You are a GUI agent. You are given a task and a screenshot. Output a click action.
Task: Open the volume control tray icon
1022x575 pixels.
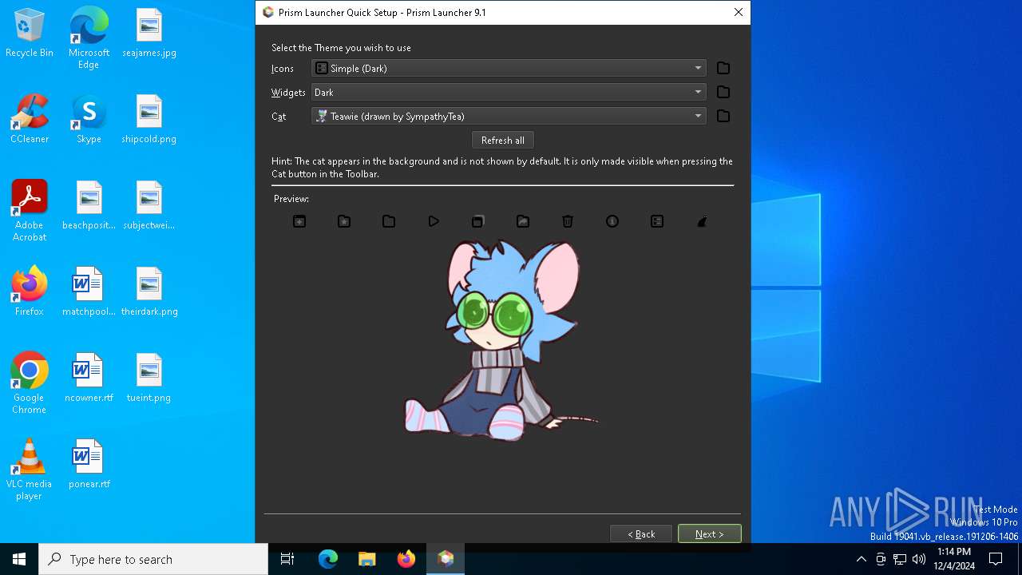(919, 559)
